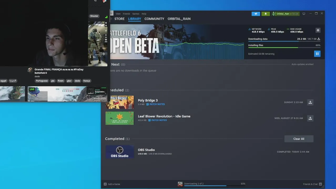Click search icon in stream window
The height and width of the screenshot is (189, 336).
(x=95, y=1)
